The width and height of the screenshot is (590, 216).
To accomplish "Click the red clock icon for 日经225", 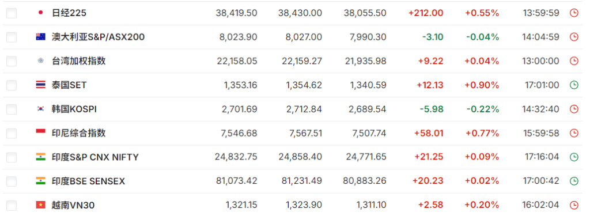I will (x=574, y=13).
